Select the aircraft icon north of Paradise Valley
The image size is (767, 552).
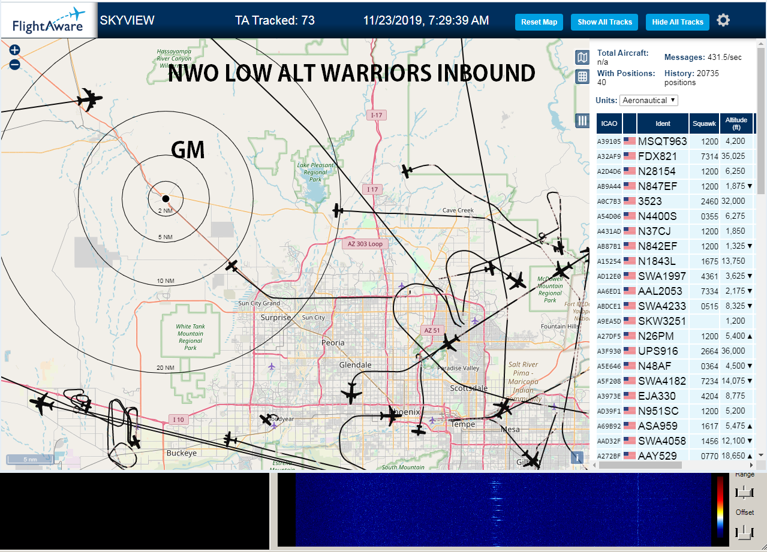tap(449, 343)
